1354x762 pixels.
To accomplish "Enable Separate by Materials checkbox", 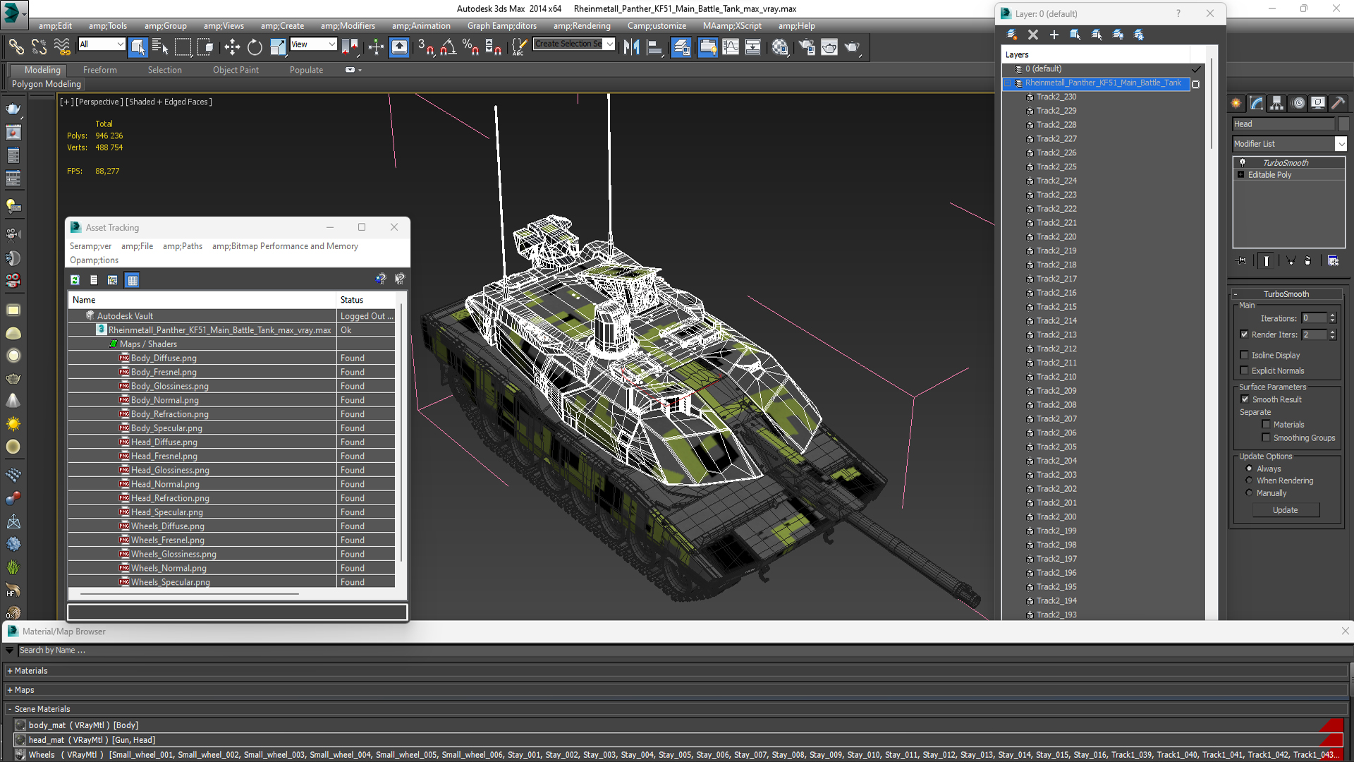I will pyautogui.click(x=1266, y=424).
